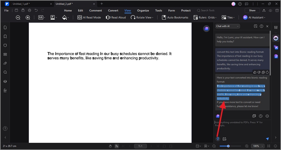Open the Attachments panel via paperclip icon

coord(5,63)
